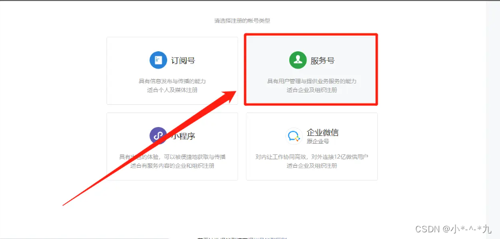This screenshot has height=239, width=500.
Task: Click the 企业微信 chat bubble icon
Action: coord(294,136)
